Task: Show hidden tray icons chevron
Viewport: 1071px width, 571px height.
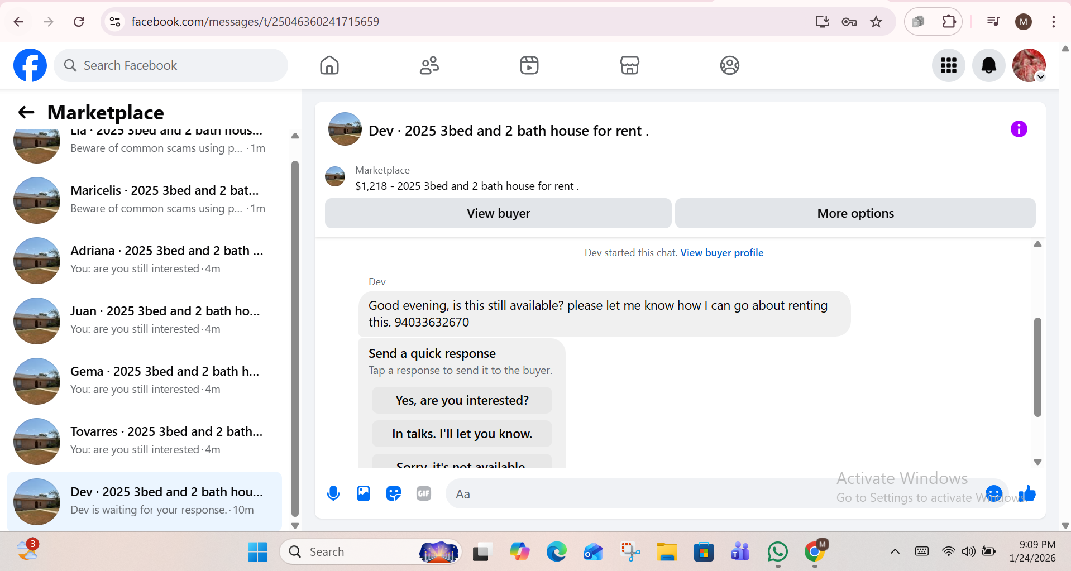Action: (x=895, y=552)
